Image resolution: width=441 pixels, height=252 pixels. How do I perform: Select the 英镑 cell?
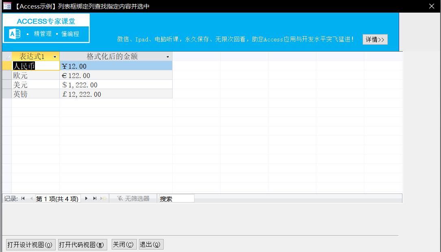click(x=35, y=94)
